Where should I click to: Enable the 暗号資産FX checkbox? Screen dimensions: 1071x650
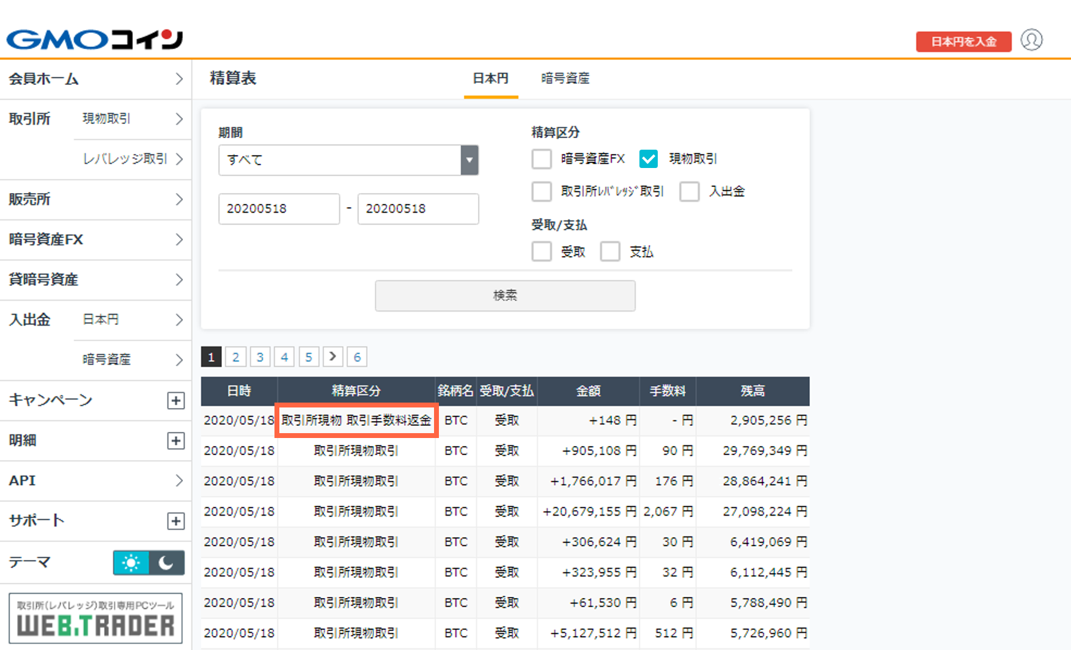tap(542, 159)
